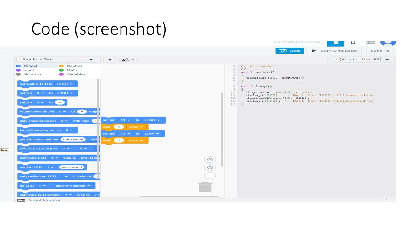Zoom out of the blocks workspace
This screenshot has height=228, width=406.
(210, 168)
